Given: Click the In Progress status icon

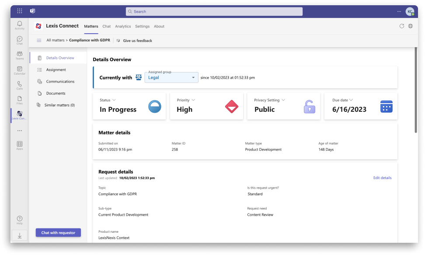Looking at the screenshot, I should 155,107.
